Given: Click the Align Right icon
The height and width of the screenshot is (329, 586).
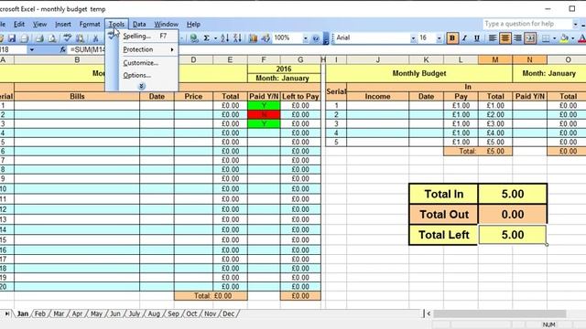Looking at the screenshot, I should (517, 38).
